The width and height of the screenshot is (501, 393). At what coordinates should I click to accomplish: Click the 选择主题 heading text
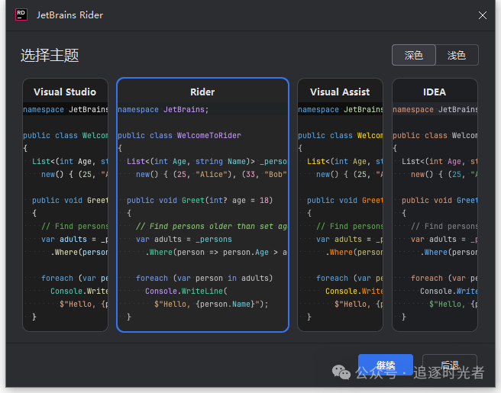click(x=50, y=55)
